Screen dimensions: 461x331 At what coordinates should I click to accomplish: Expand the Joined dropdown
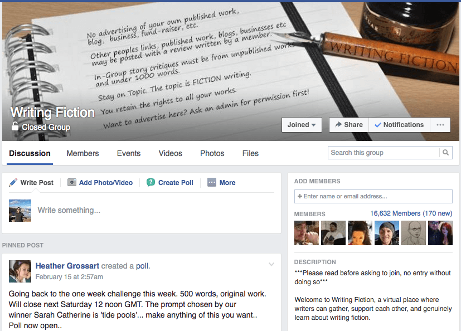point(302,125)
